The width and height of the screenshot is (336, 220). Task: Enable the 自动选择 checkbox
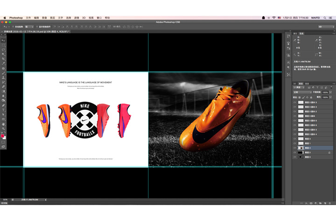click(13, 27)
